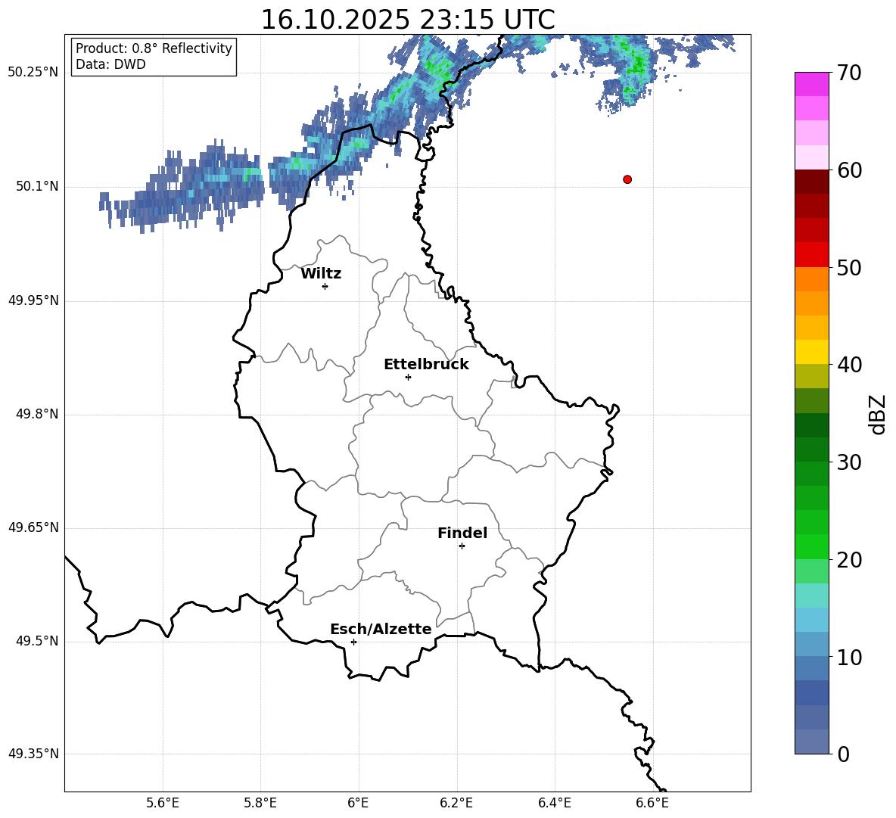Click the 49.8°N latitude label
This screenshot has height=818, width=896.
tap(37, 414)
